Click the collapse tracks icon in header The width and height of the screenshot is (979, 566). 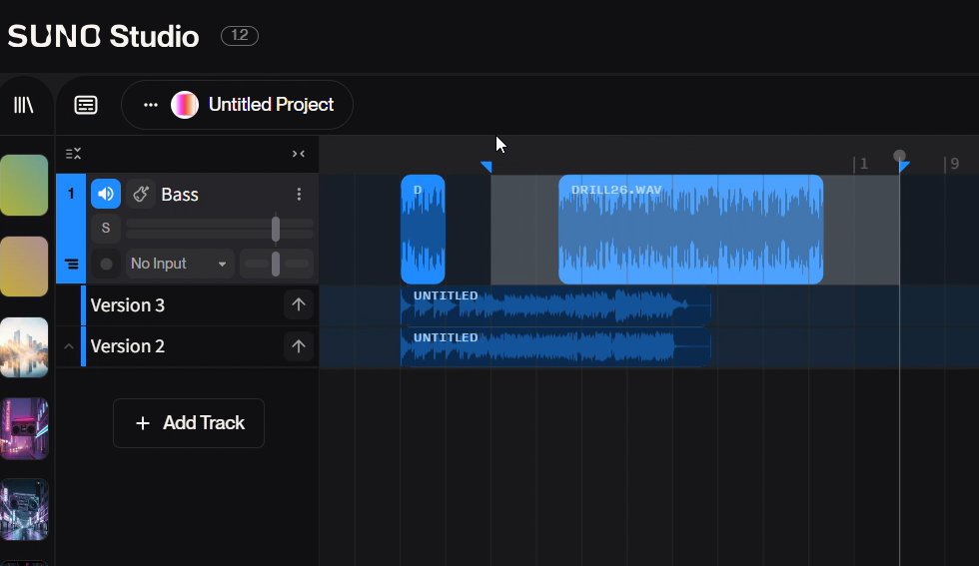coord(298,154)
